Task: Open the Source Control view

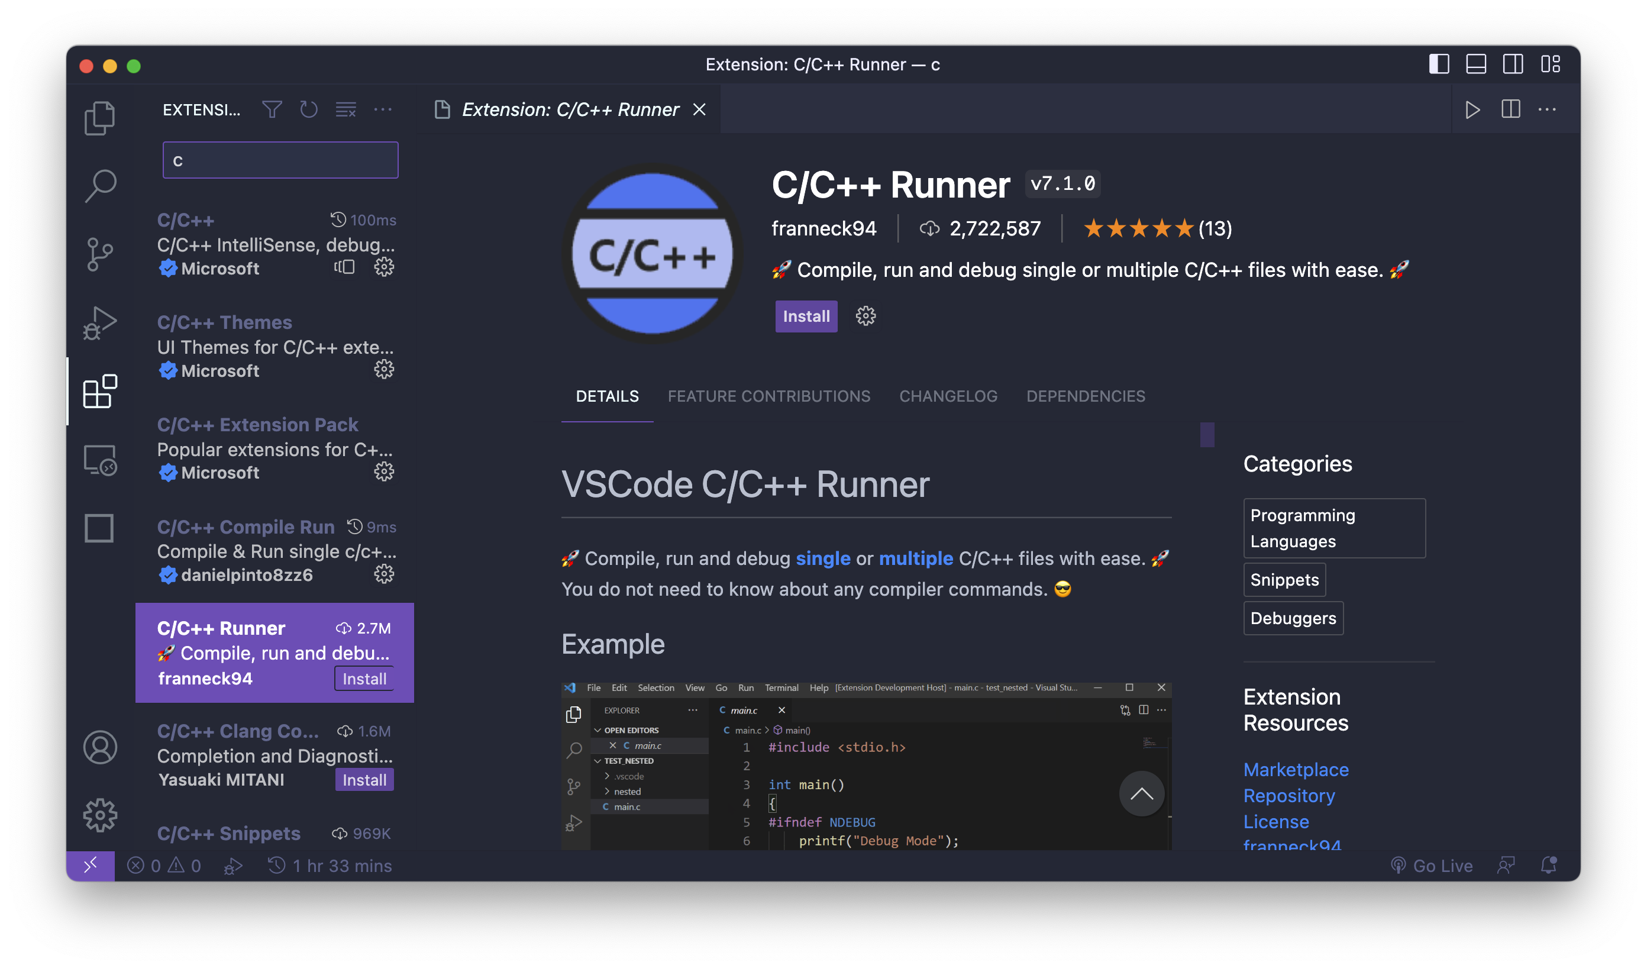Action: (x=100, y=254)
